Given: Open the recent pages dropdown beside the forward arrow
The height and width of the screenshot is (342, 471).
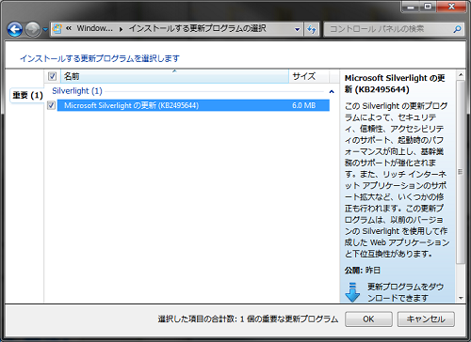Looking at the screenshot, I should [45, 30].
